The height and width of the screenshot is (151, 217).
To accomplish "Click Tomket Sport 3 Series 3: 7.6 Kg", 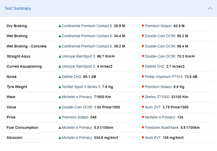I will [x=87, y=87].
